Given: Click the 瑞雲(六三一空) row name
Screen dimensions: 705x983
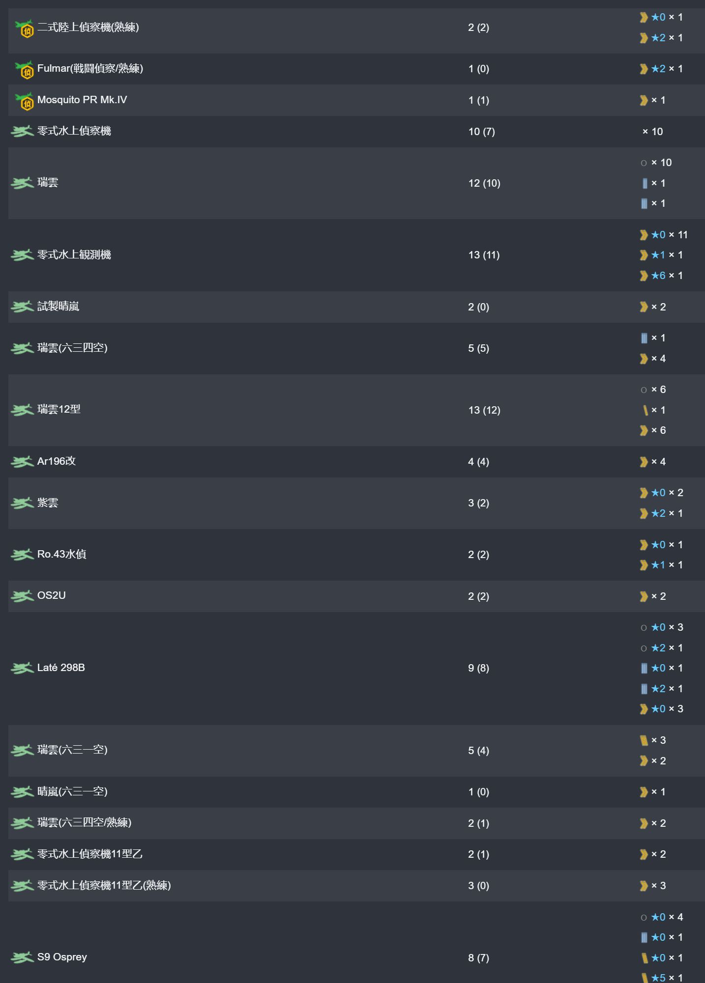Looking at the screenshot, I should pyautogui.click(x=72, y=750).
